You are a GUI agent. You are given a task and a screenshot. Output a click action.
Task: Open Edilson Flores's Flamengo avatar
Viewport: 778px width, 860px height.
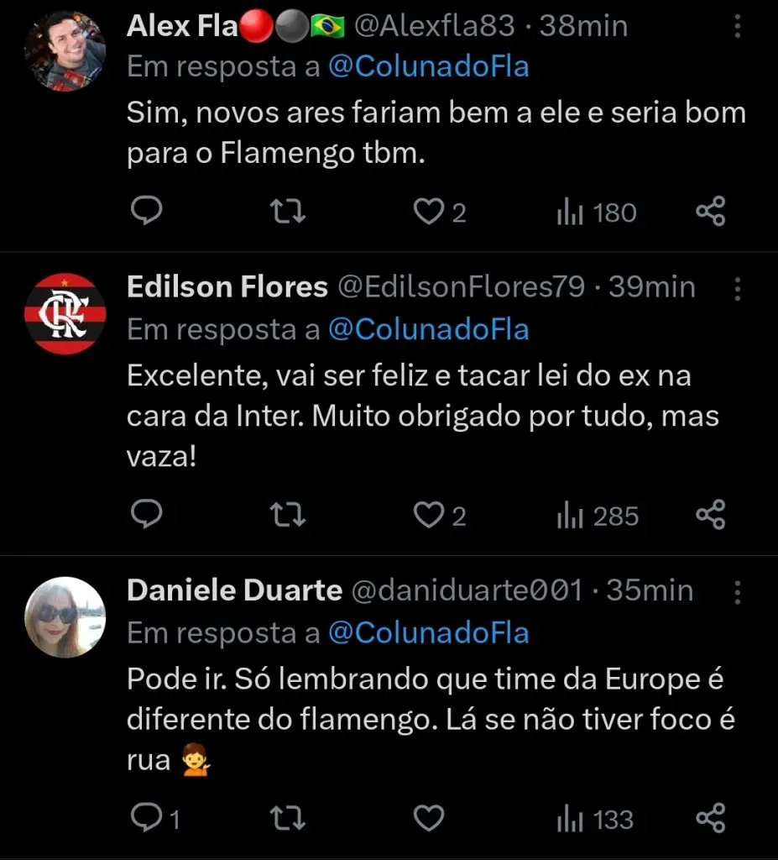[65, 313]
